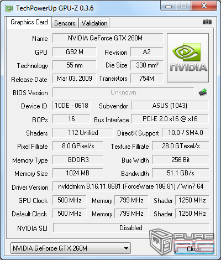Click Default Clock row Memory field 799 MHz

(x=131, y=214)
